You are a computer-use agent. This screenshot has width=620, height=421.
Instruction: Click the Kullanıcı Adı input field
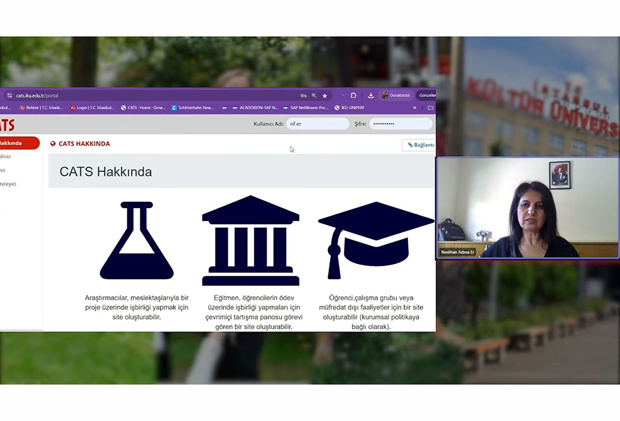(317, 124)
